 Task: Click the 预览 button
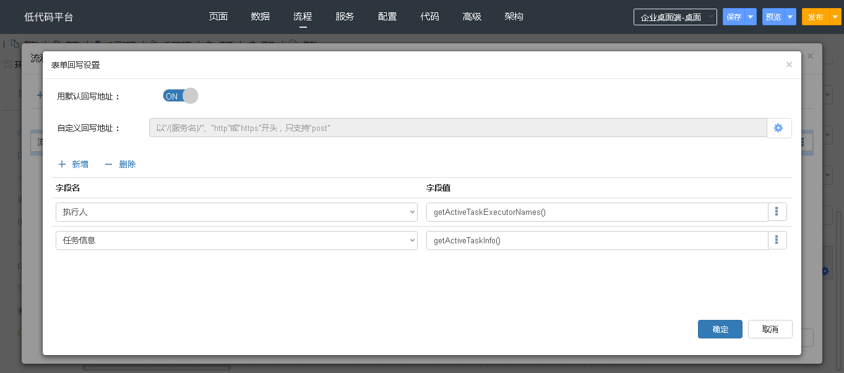tap(773, 17)
